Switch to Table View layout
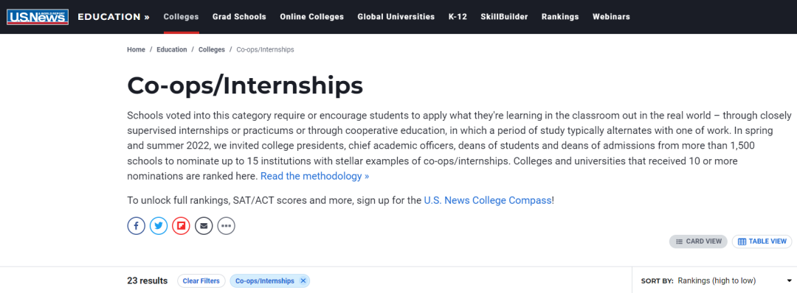The image size is (797, 293). coord(762,241)
